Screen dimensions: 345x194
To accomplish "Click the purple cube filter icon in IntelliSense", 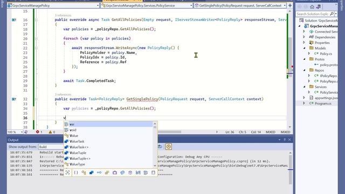I will [130, 172].
